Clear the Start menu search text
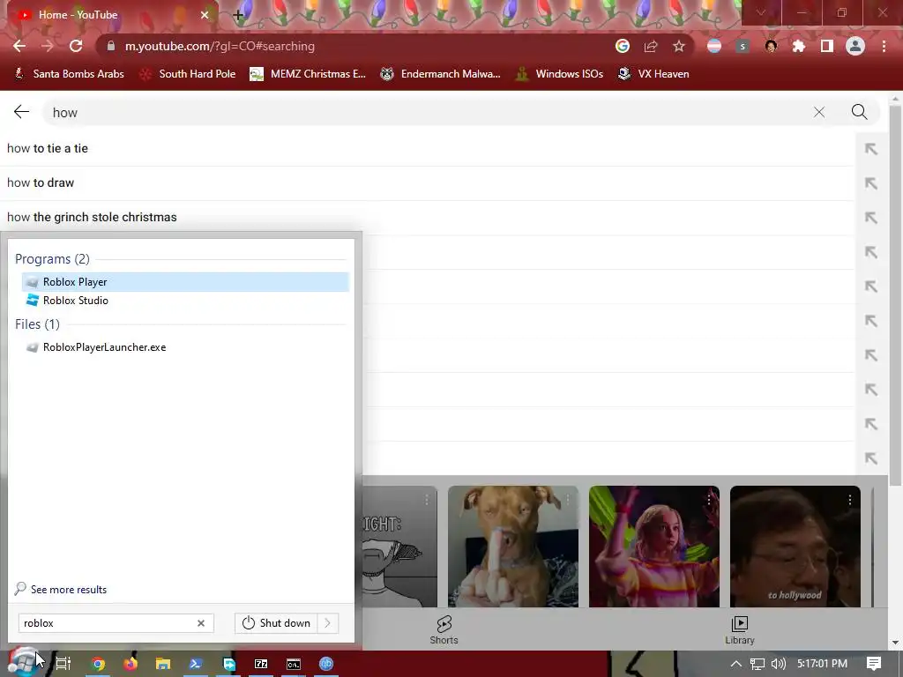Screen dimensions: 903x677 point(201,623)
